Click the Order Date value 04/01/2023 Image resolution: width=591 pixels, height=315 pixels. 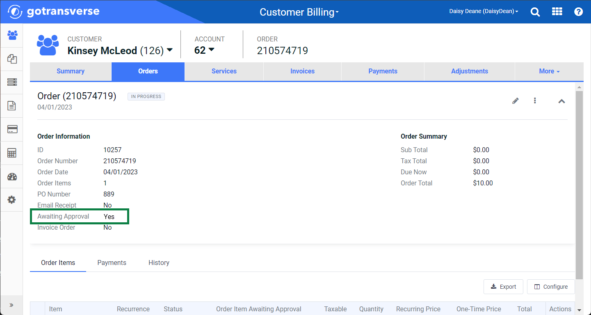121,172
